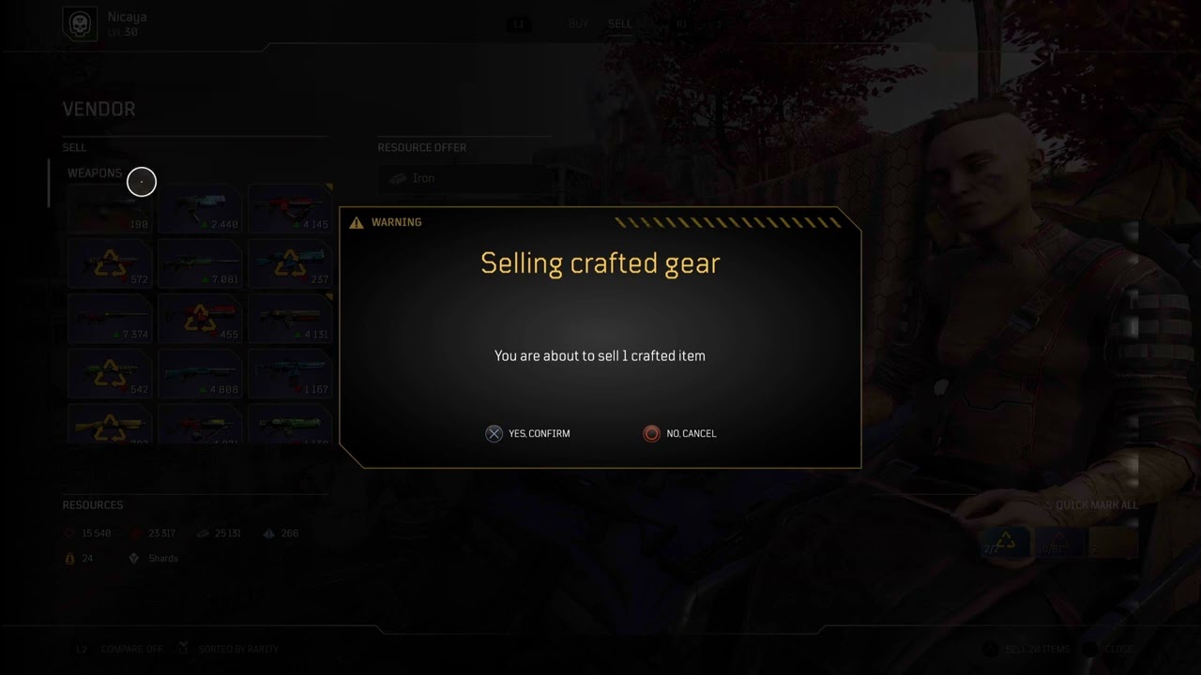1201x675 pixels.
Task: Click the red circle button icon beside Cancel
Action: (x=651, y=433)
